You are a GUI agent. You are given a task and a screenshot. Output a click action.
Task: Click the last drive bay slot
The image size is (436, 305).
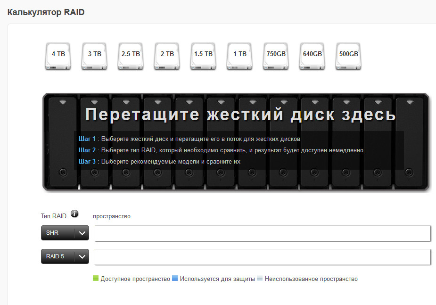coord(409,141)
